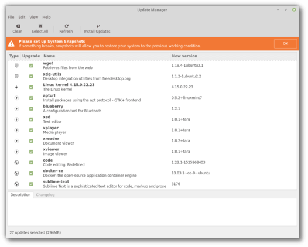Click the shield type icon for xdg-utils

coord(17,76)
